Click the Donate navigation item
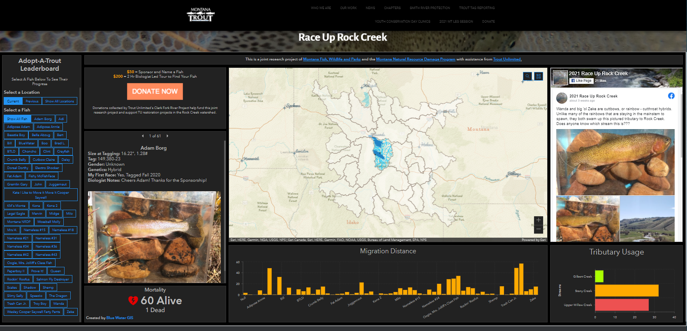 (488, 21)
